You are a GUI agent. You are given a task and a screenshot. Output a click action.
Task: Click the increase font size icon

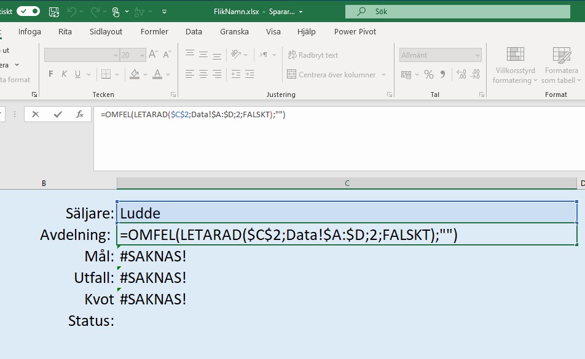pyautogui.click(x=153, y=55)
